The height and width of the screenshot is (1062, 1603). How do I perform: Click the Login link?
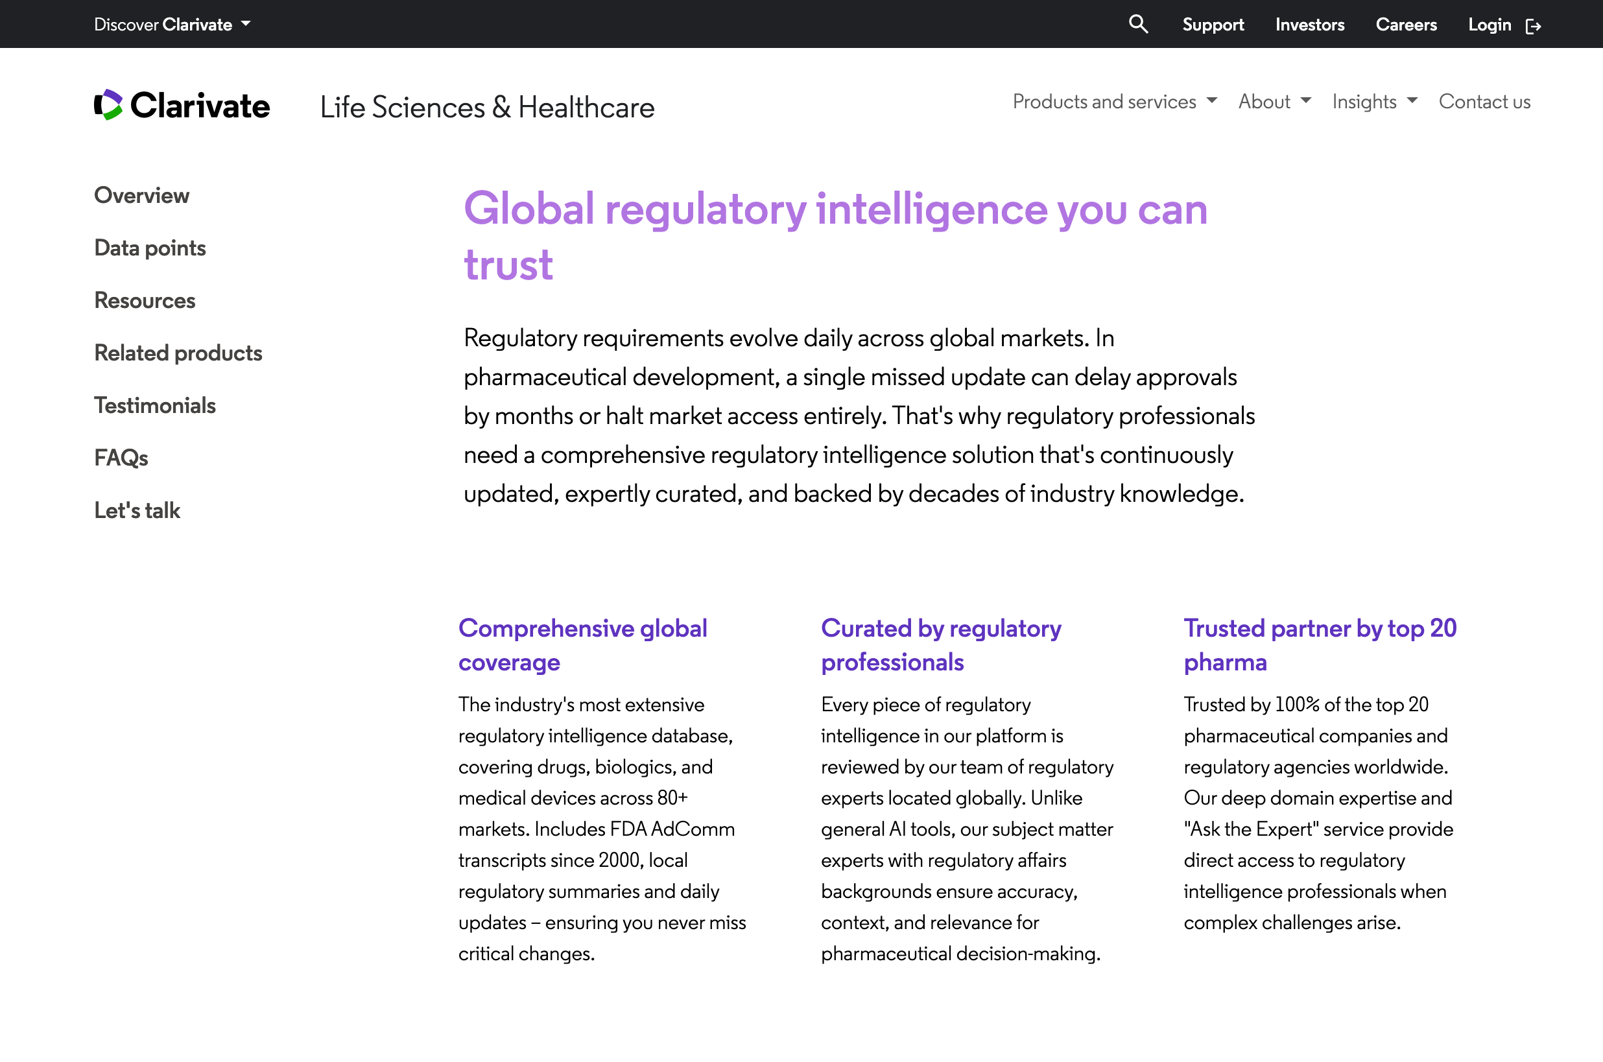tap(1490, 25)
